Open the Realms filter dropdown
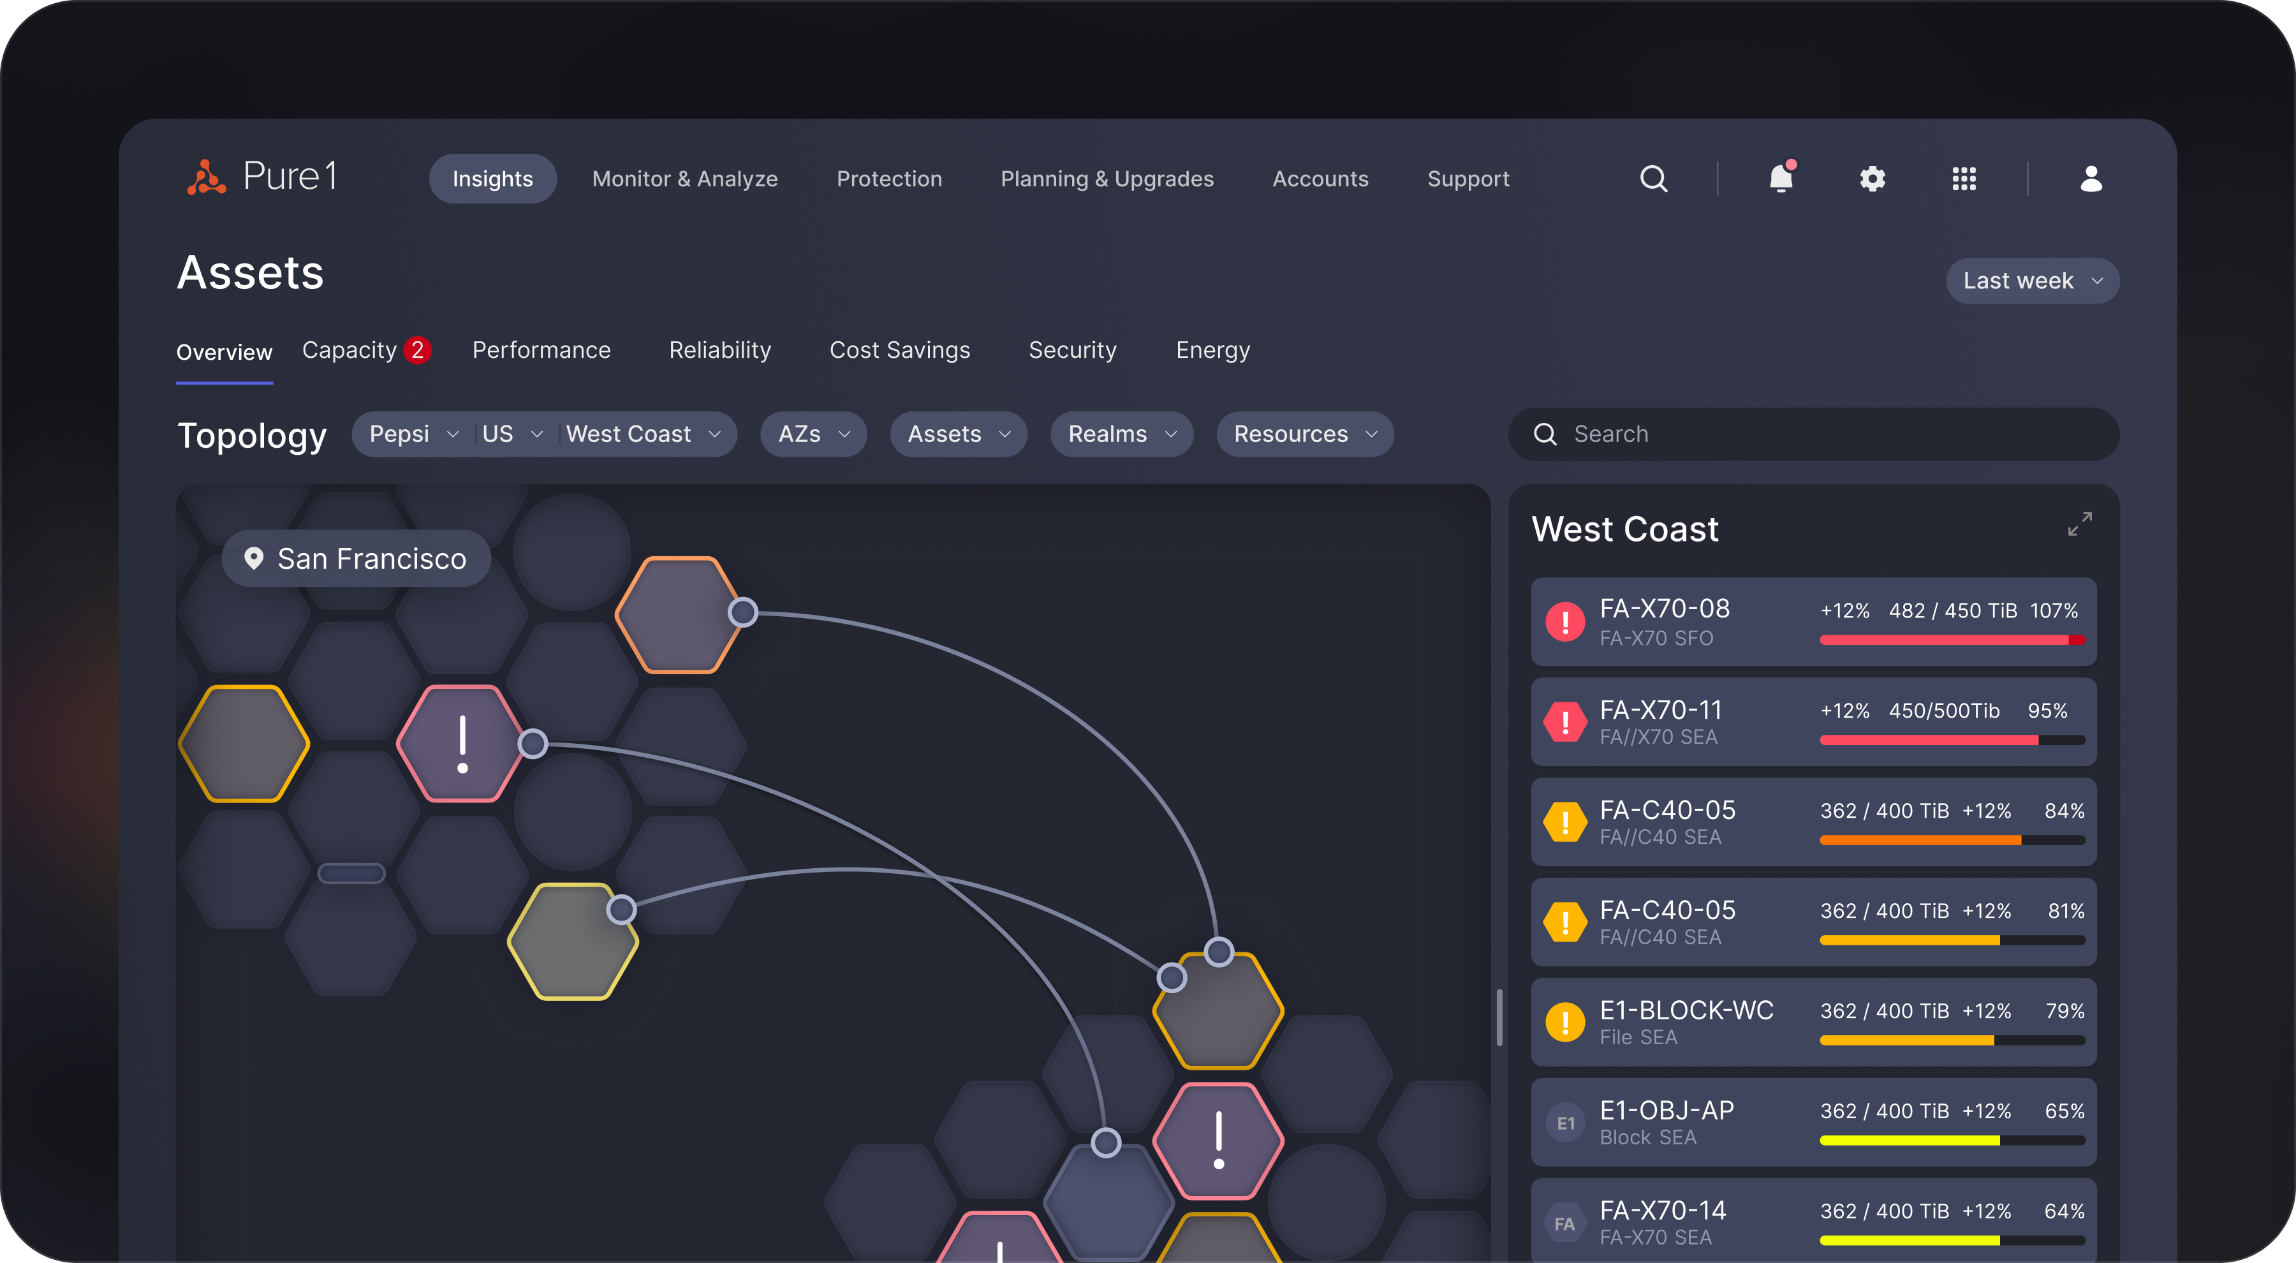Screen dimensions: 2296x1263 tap(1121, 434)
